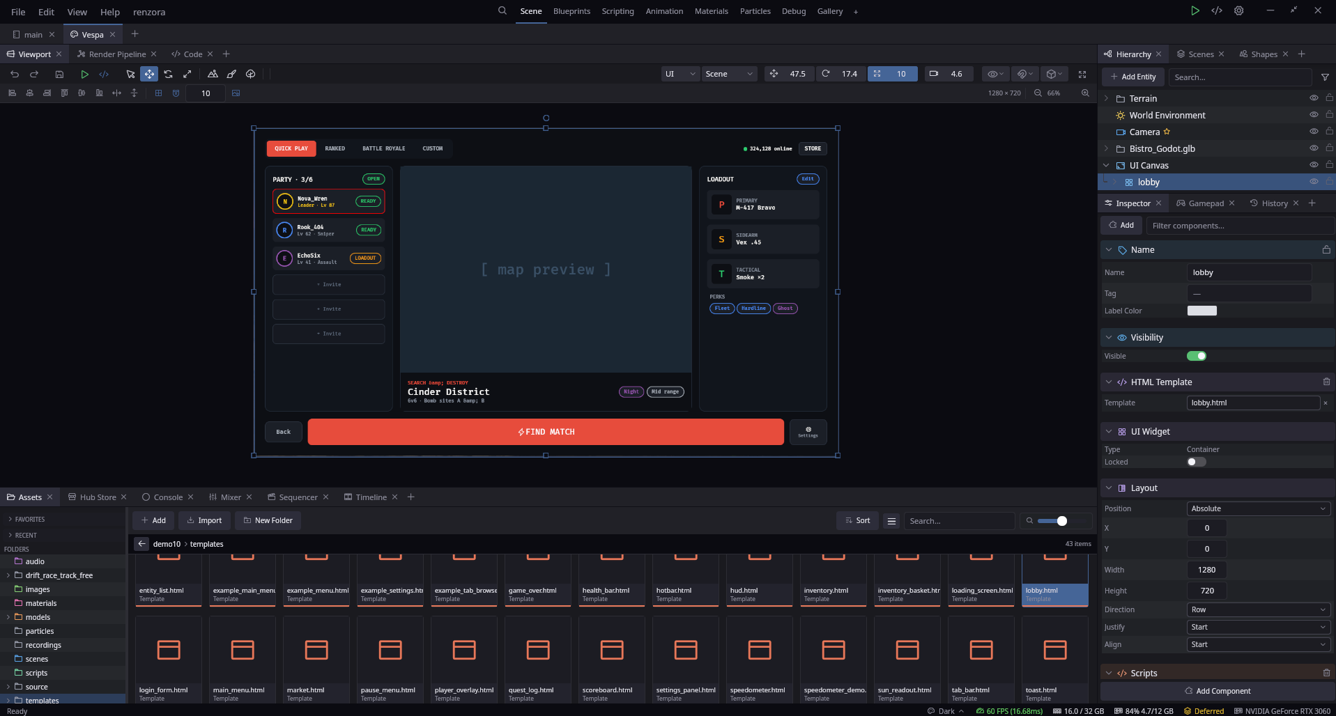Collapse the UI Canvas entity node
1336x716 pixels.
pos(1106,165)
